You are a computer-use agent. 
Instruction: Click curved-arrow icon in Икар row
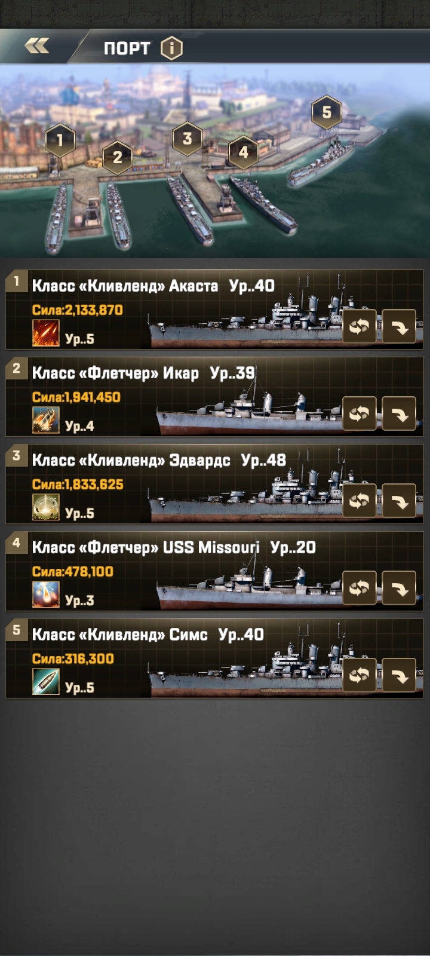tap(399, 413)
